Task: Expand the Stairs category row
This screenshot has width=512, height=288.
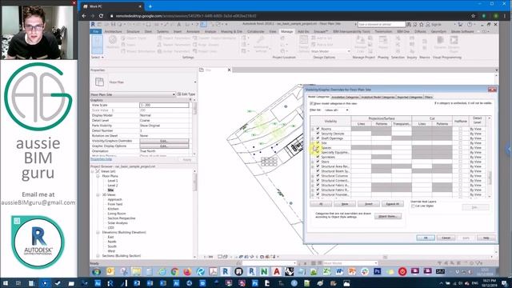Action: (313, 162)
